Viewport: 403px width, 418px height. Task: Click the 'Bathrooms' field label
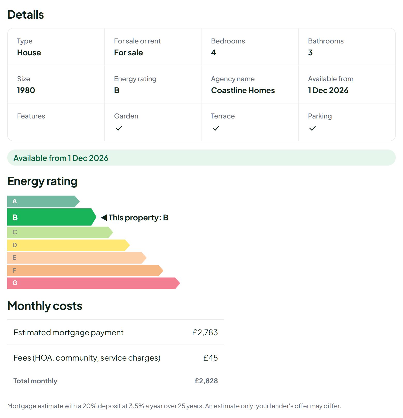(x=326, y=41)
